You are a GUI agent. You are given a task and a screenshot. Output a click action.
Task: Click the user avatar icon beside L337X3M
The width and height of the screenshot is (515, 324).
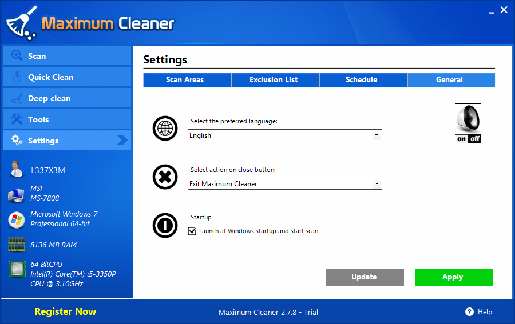[16, 169]
